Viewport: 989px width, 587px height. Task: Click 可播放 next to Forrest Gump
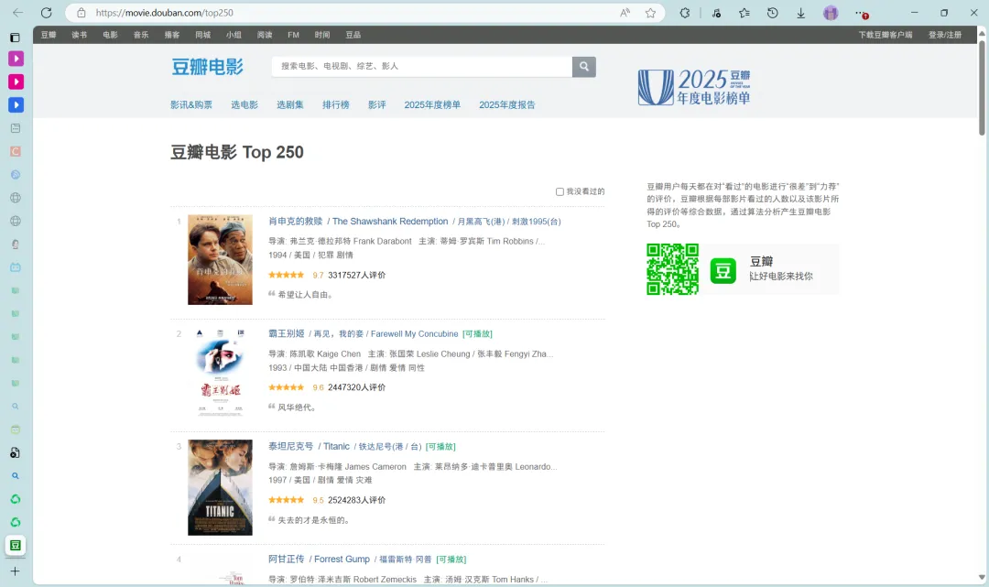click(451, 560)
